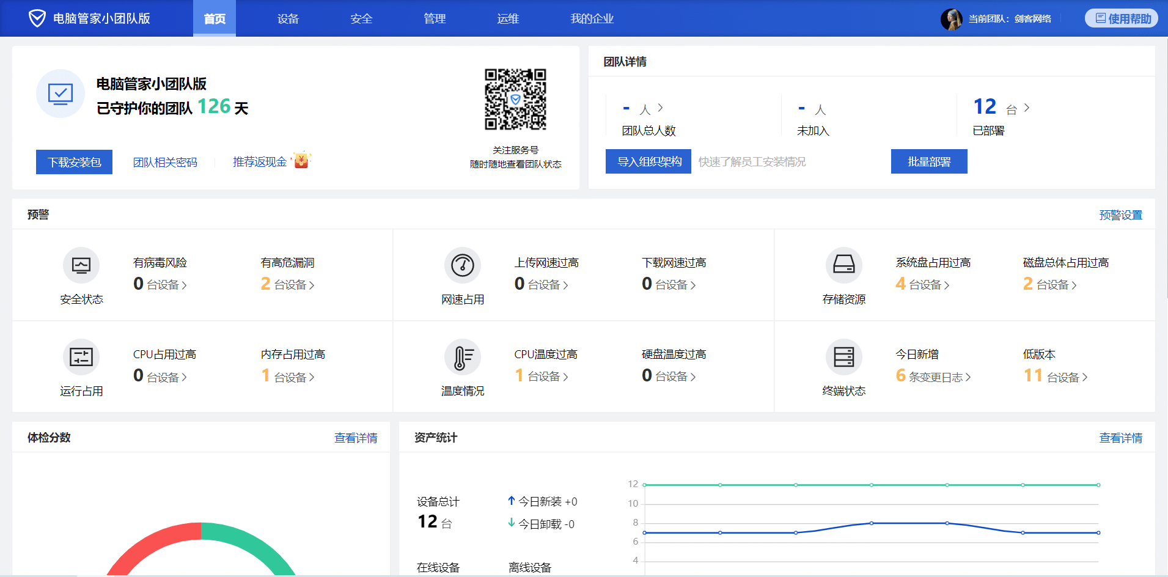Click the red envelope icon next to 推荐返现金
This screenshot has width=1168, height=577.
click(x=301, y=160)
